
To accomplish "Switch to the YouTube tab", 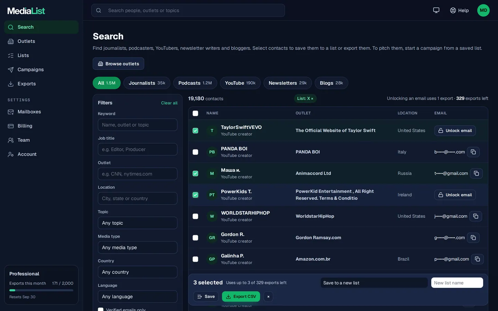I will point(240,83).
